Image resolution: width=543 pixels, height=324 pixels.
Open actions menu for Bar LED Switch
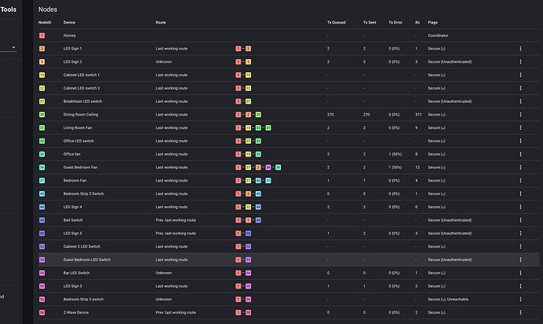pyautogui.click(x=520, y=273)
